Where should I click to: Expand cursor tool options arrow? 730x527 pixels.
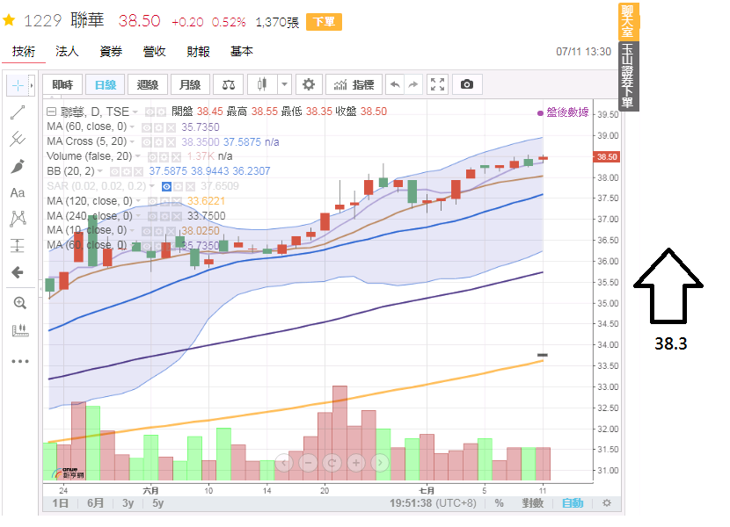32,85
